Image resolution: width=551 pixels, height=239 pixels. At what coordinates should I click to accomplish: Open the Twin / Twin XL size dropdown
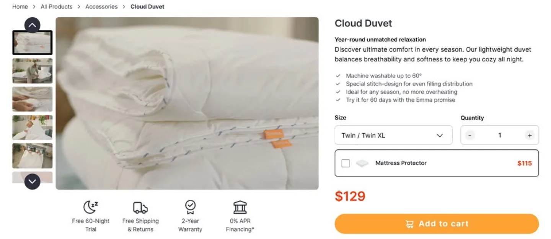(393, 135)
